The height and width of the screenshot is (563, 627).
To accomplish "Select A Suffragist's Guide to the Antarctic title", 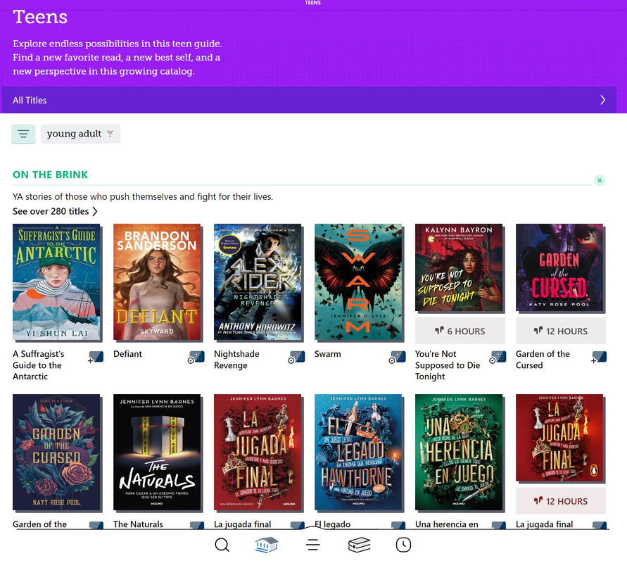I will pos(39,365).
